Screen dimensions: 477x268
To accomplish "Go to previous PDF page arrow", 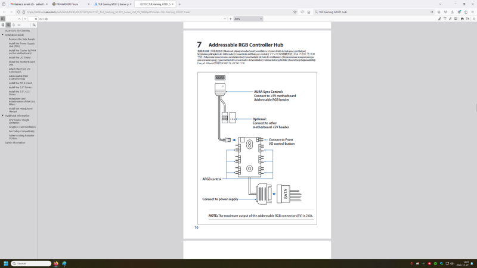I will coord(19,19).
